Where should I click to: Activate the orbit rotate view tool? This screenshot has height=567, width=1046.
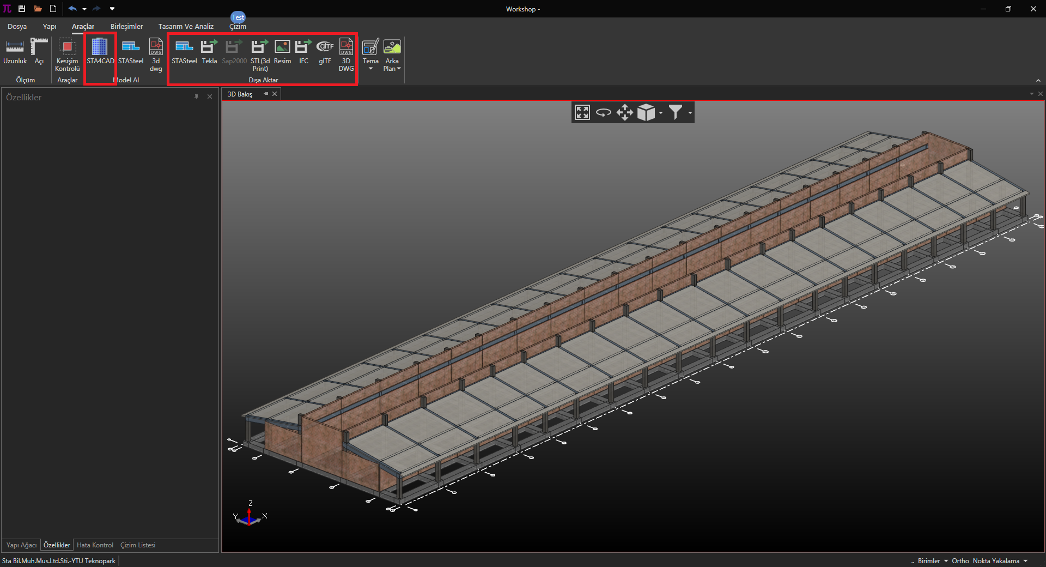(x=604, y=112)
